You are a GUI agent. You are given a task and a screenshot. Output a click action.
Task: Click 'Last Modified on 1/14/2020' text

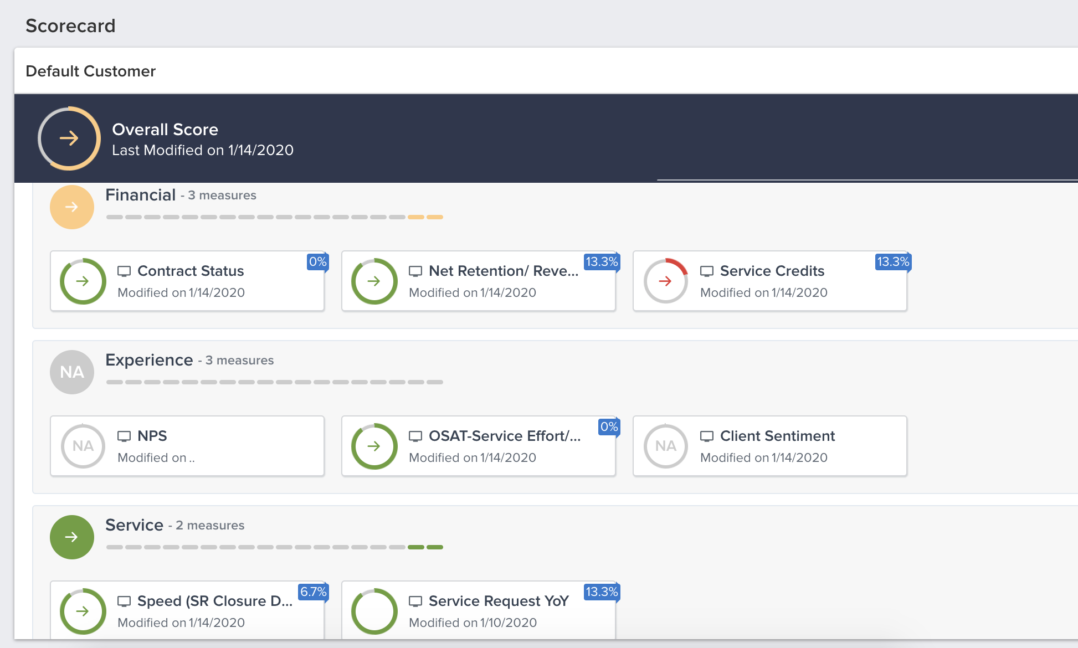[x=203, y=150]
